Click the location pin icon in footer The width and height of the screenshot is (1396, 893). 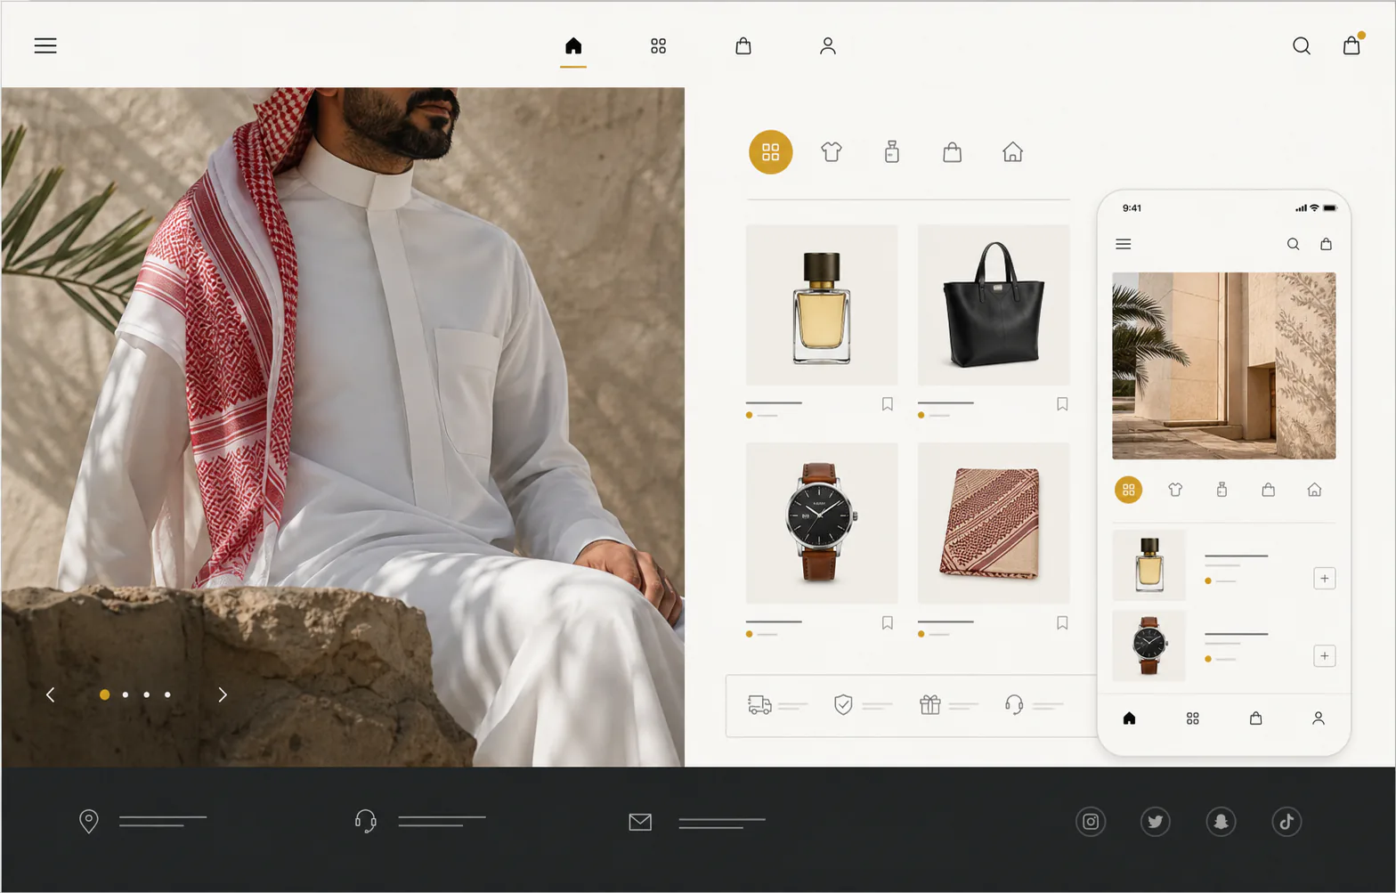click(89, 821)
